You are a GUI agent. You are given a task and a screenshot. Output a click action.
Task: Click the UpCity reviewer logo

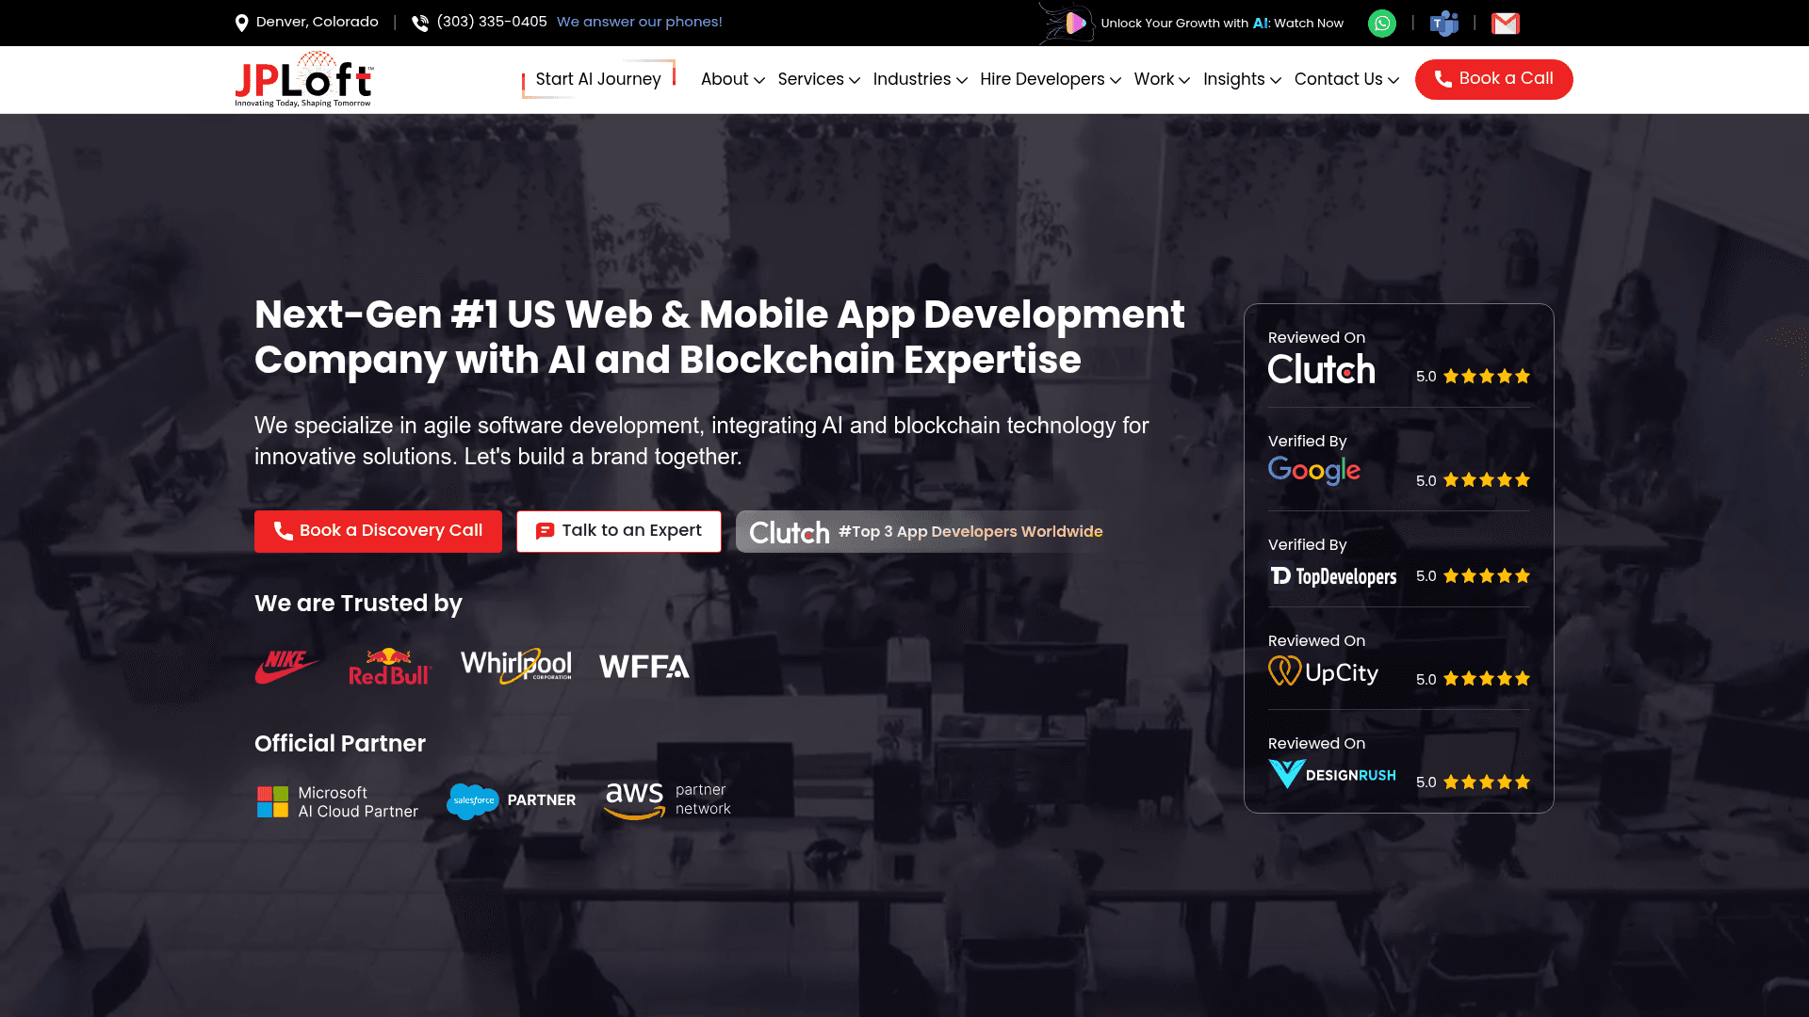(1323, 670)
